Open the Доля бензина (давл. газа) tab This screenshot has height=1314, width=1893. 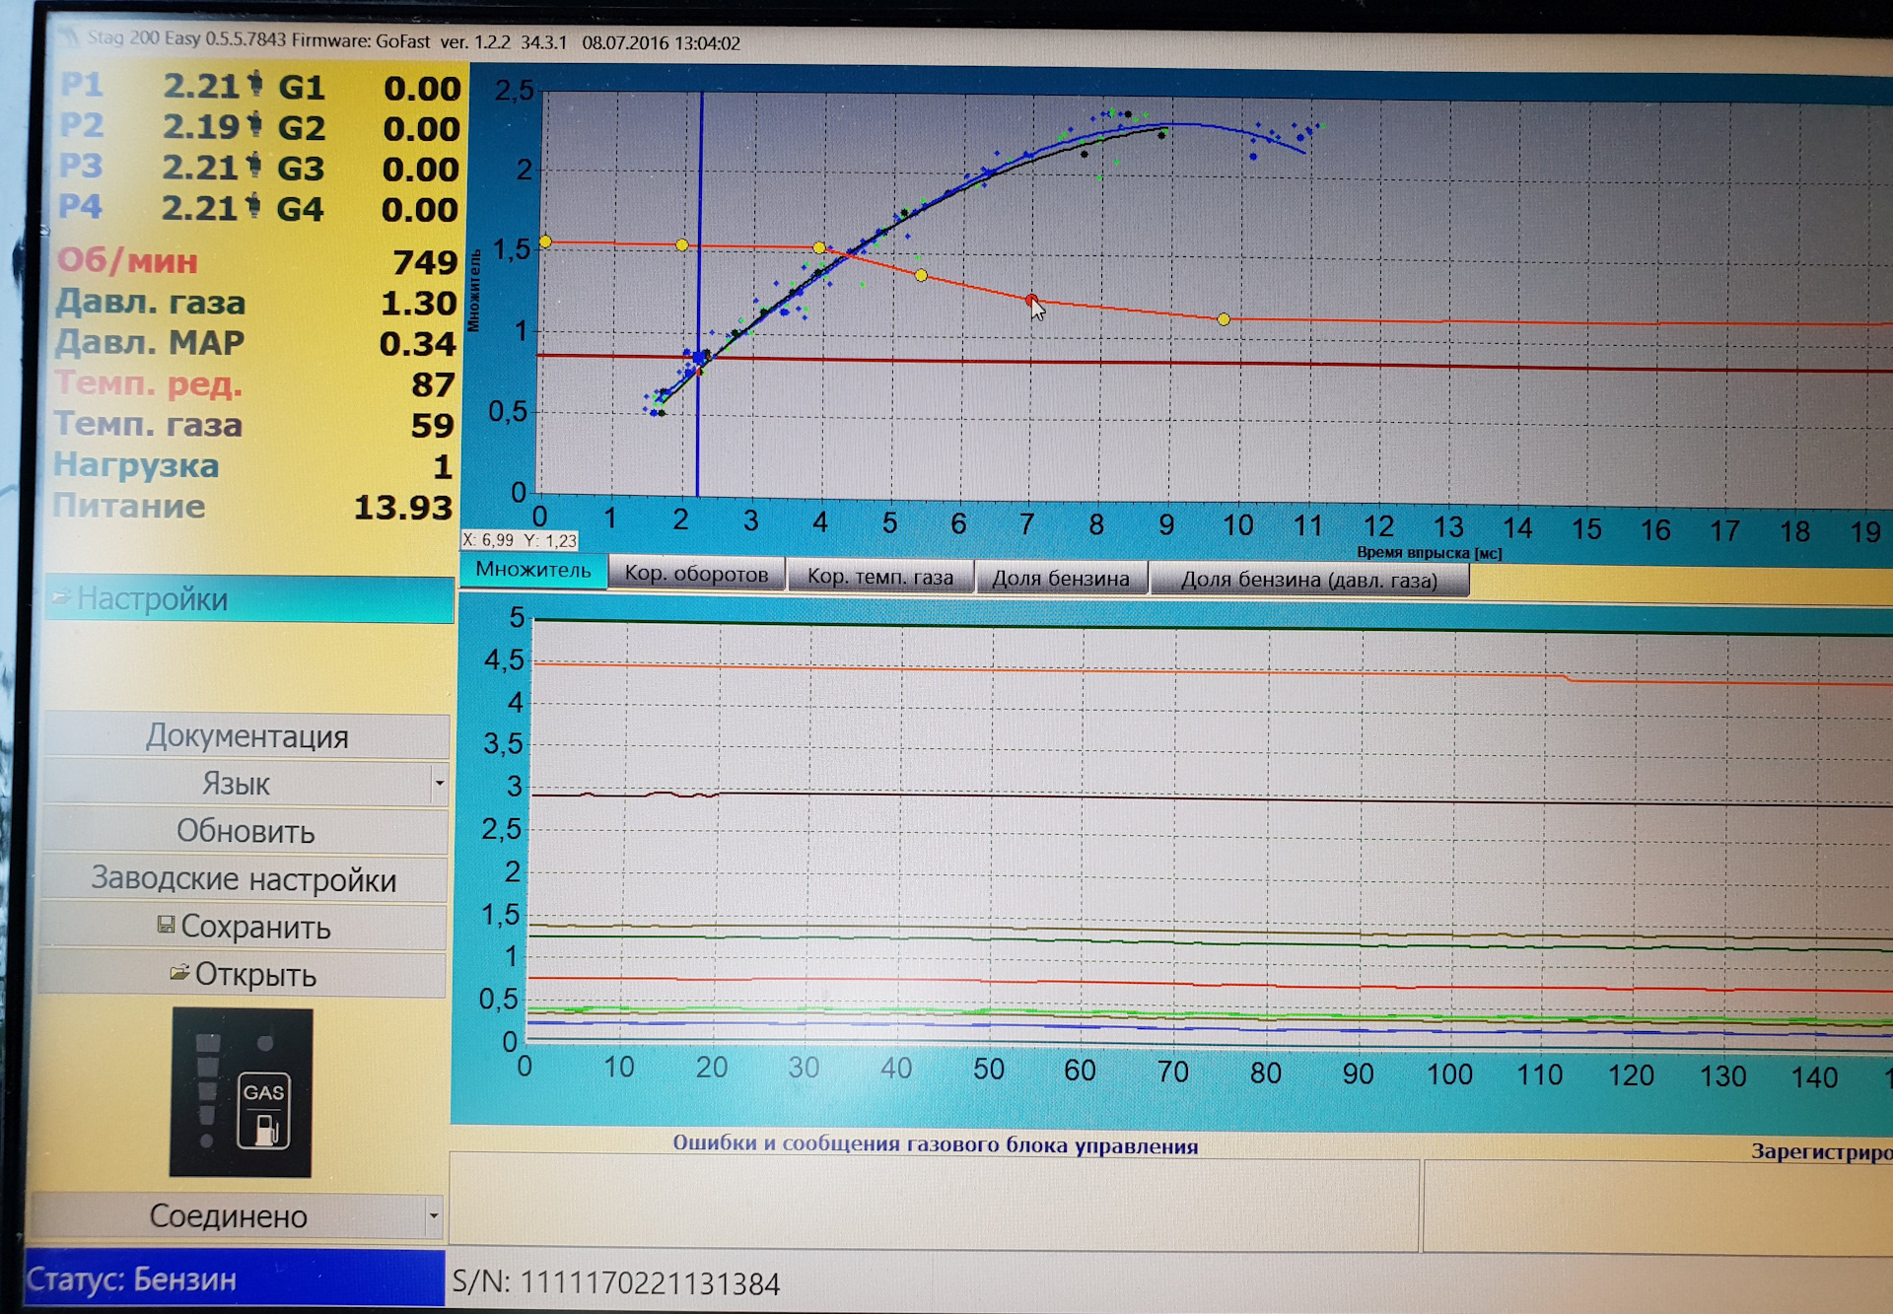pos(1309,580)
